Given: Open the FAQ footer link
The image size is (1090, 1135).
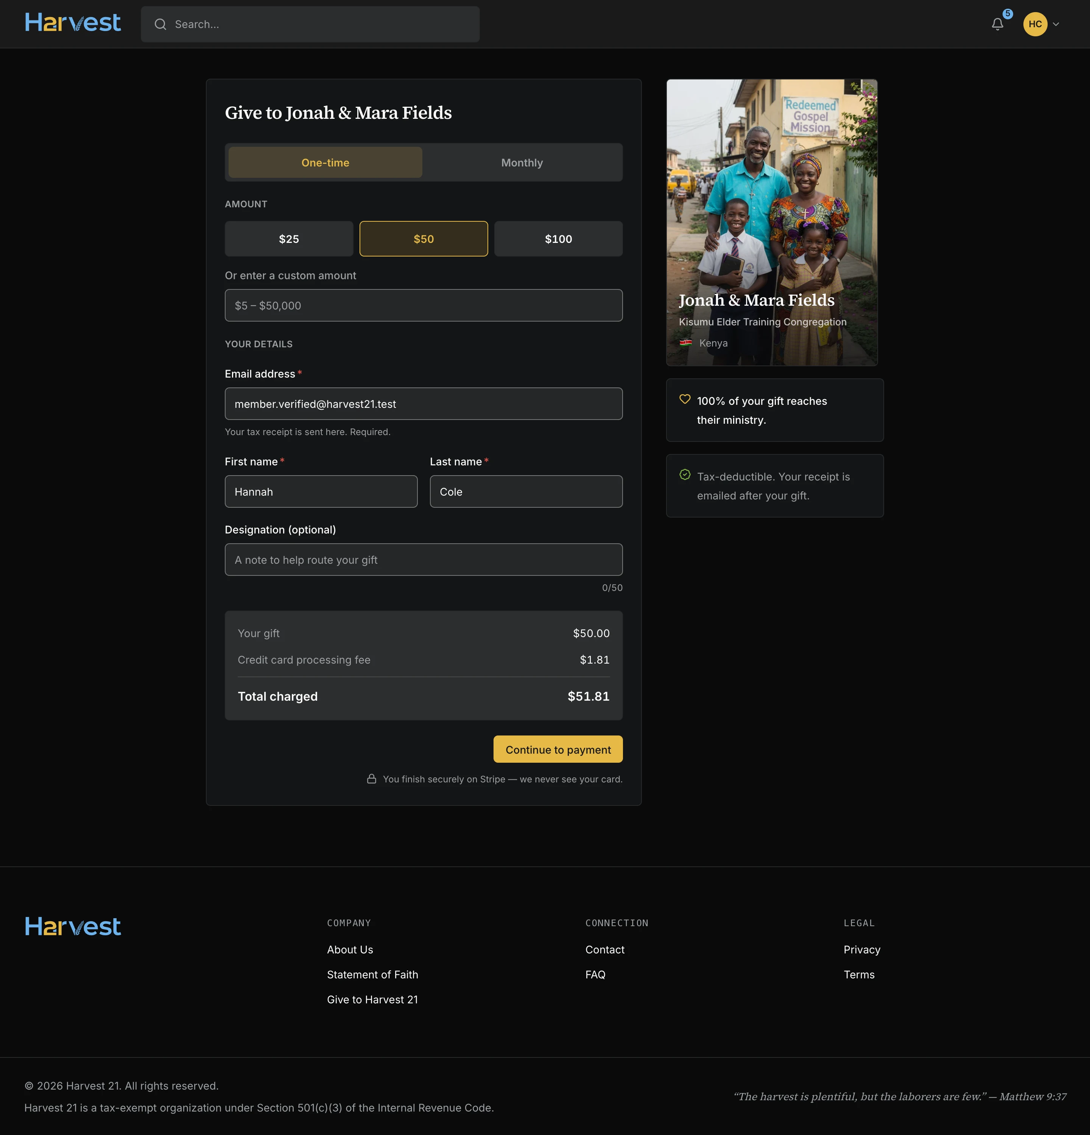Looking at the screenshot, I should coord(595,975).
